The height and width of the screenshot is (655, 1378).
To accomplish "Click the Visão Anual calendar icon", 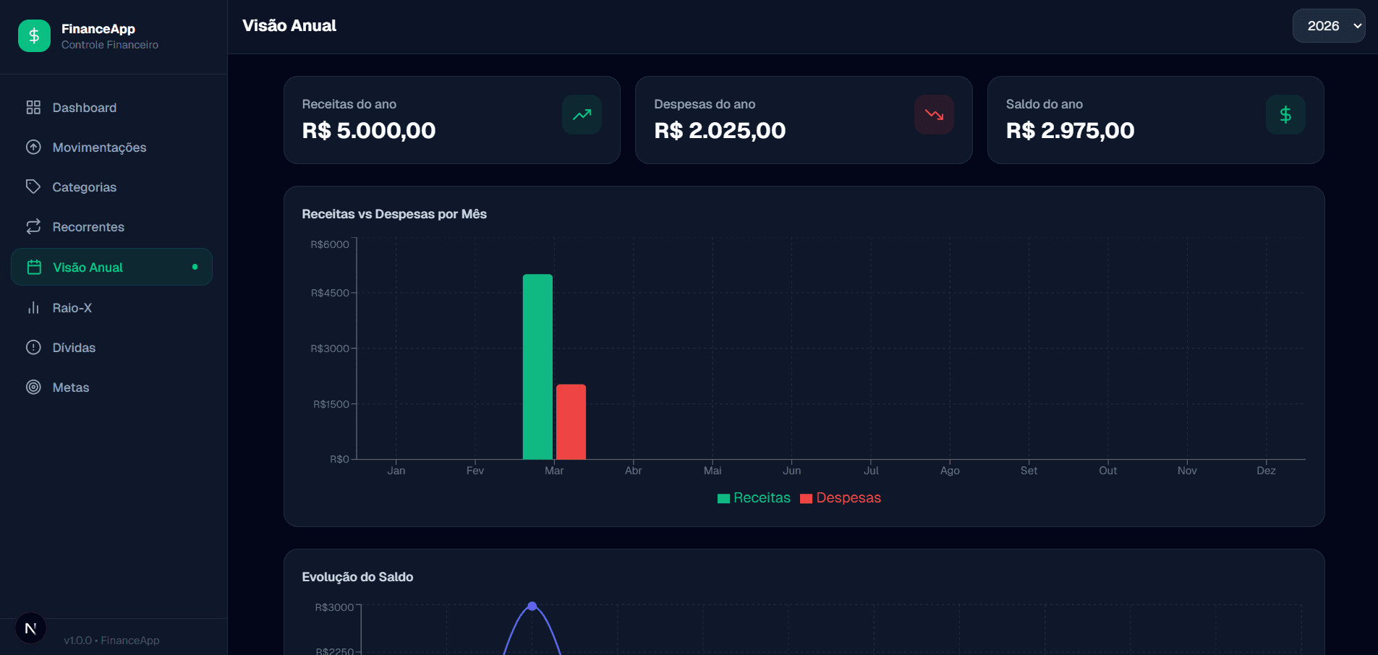I will [34, 267].
